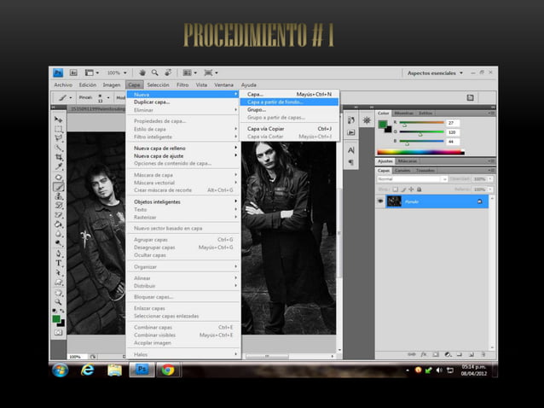Click the green foreground color swatch in Color panel
The image size is (544, 408).
381,124
